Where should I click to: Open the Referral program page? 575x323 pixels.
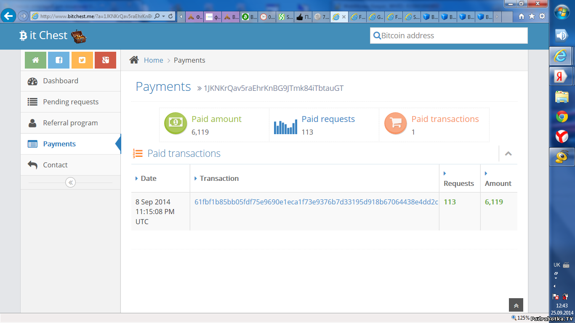coord(70,123)
